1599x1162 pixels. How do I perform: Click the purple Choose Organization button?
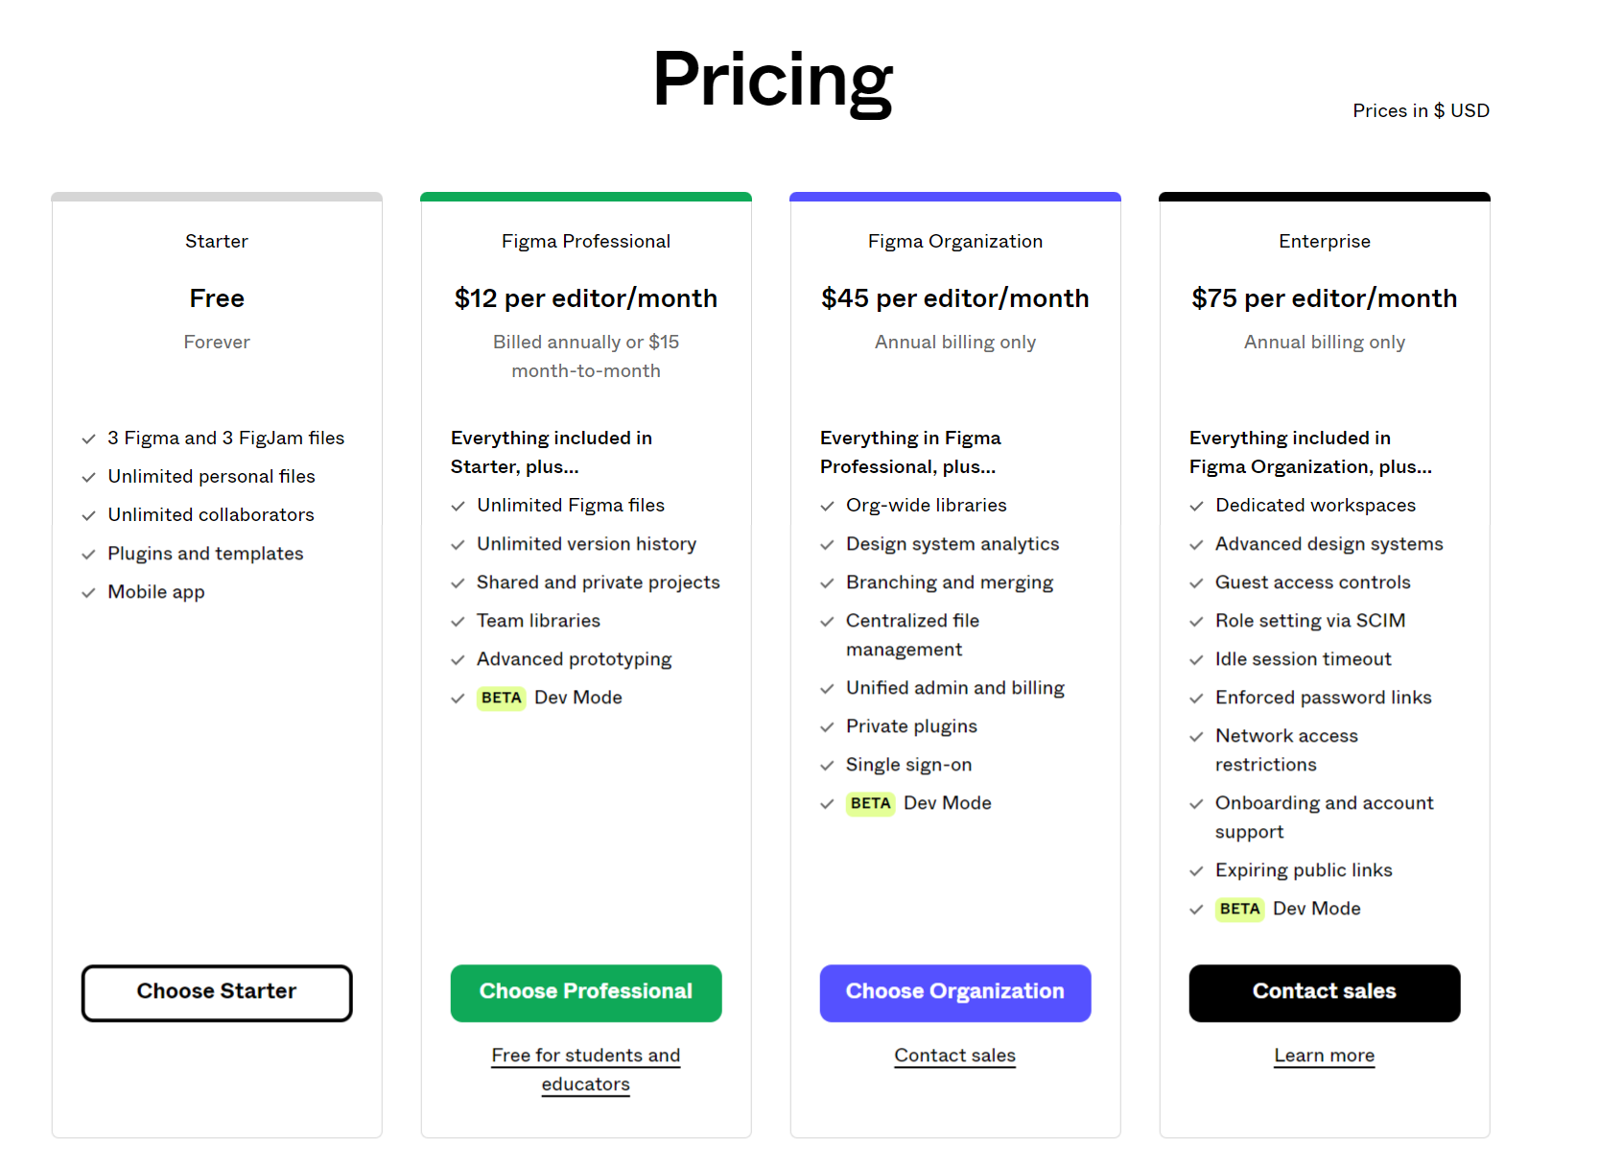click(955, 992)
